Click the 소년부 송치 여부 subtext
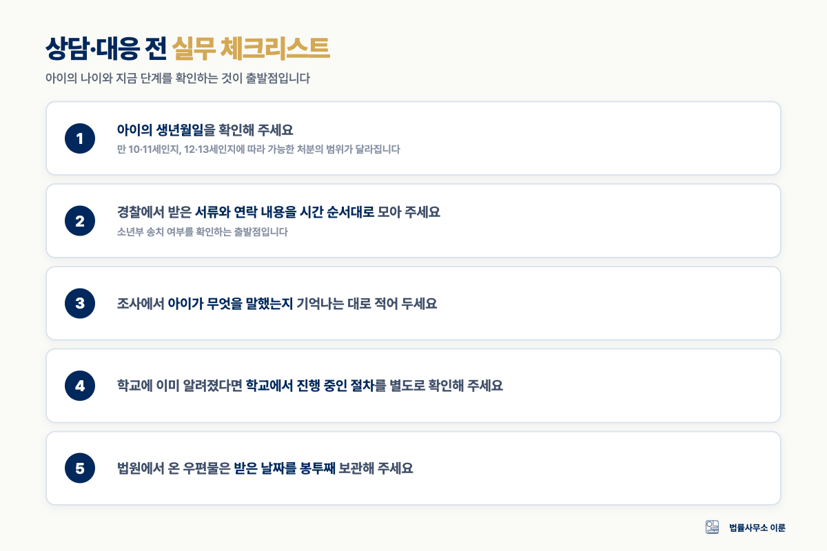Screen dimensions: 827x551 (203, 231)
